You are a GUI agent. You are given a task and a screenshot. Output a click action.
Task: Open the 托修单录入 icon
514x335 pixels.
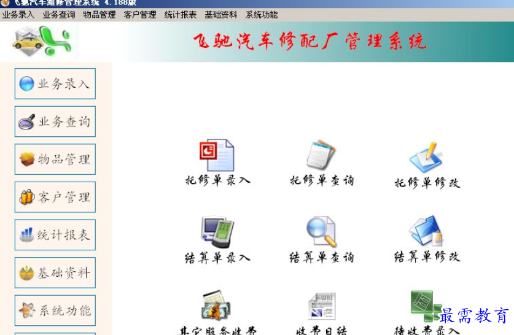point(217,155)
